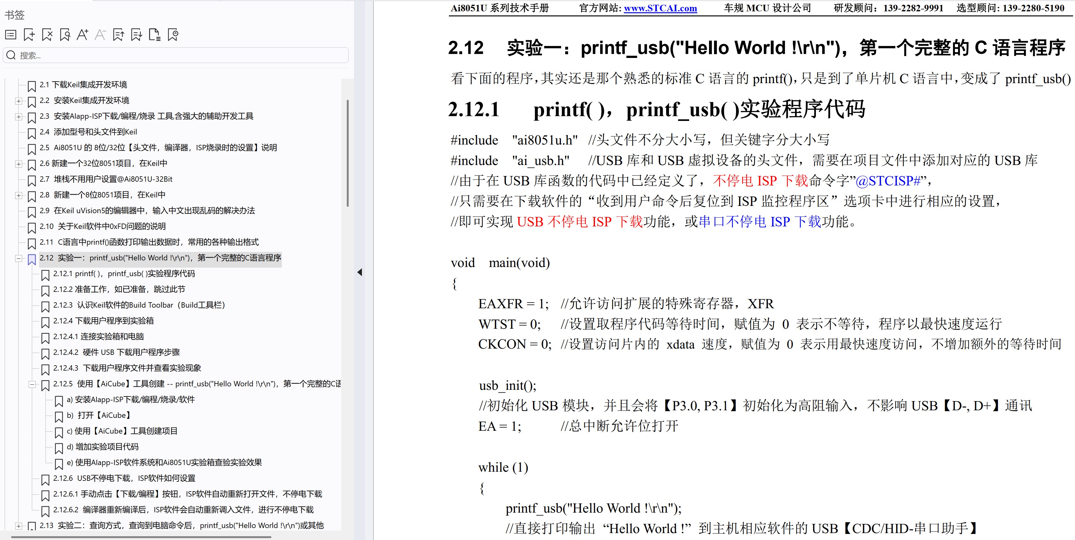This screenshot has height=540, width=1075.
Task: Open bookmark a) 安装AIapp-ISP下载/编程/烧录/软件
Action: click(x=131, y=400)
